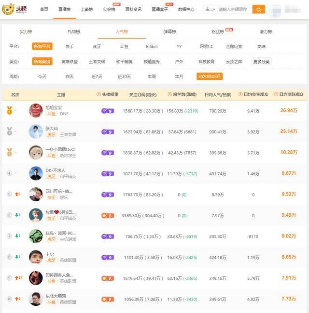Filter platform by 快手
This screenshot has height=313, width=309.
70,46
